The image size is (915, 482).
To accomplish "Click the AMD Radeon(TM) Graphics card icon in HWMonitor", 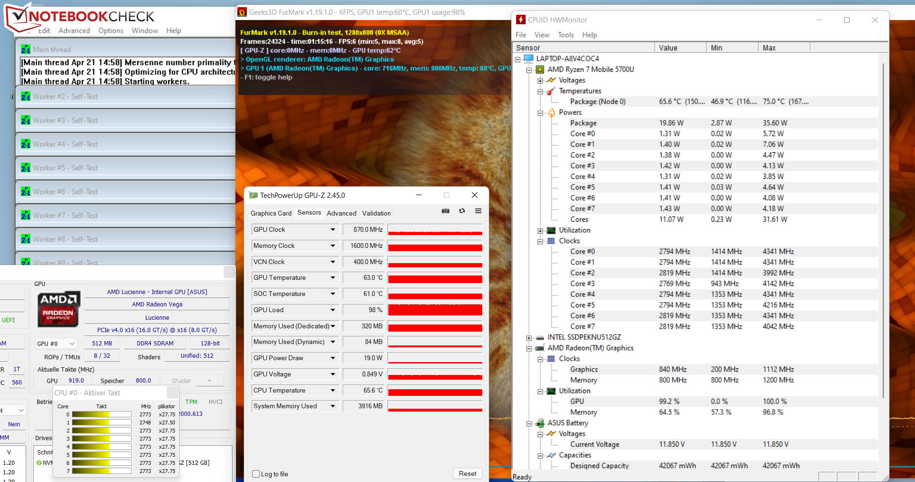I will tap(540, 348).
